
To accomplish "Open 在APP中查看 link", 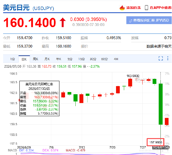I will (x=161, y=8).
